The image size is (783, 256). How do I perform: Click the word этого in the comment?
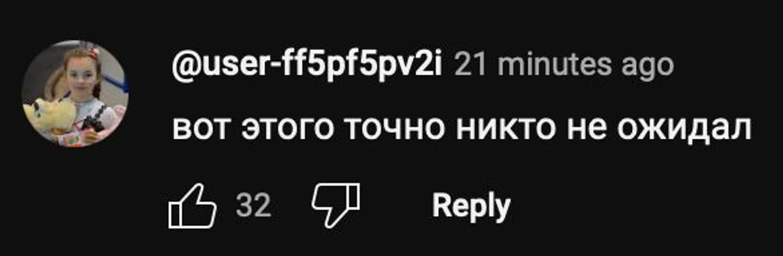point(286,129)
